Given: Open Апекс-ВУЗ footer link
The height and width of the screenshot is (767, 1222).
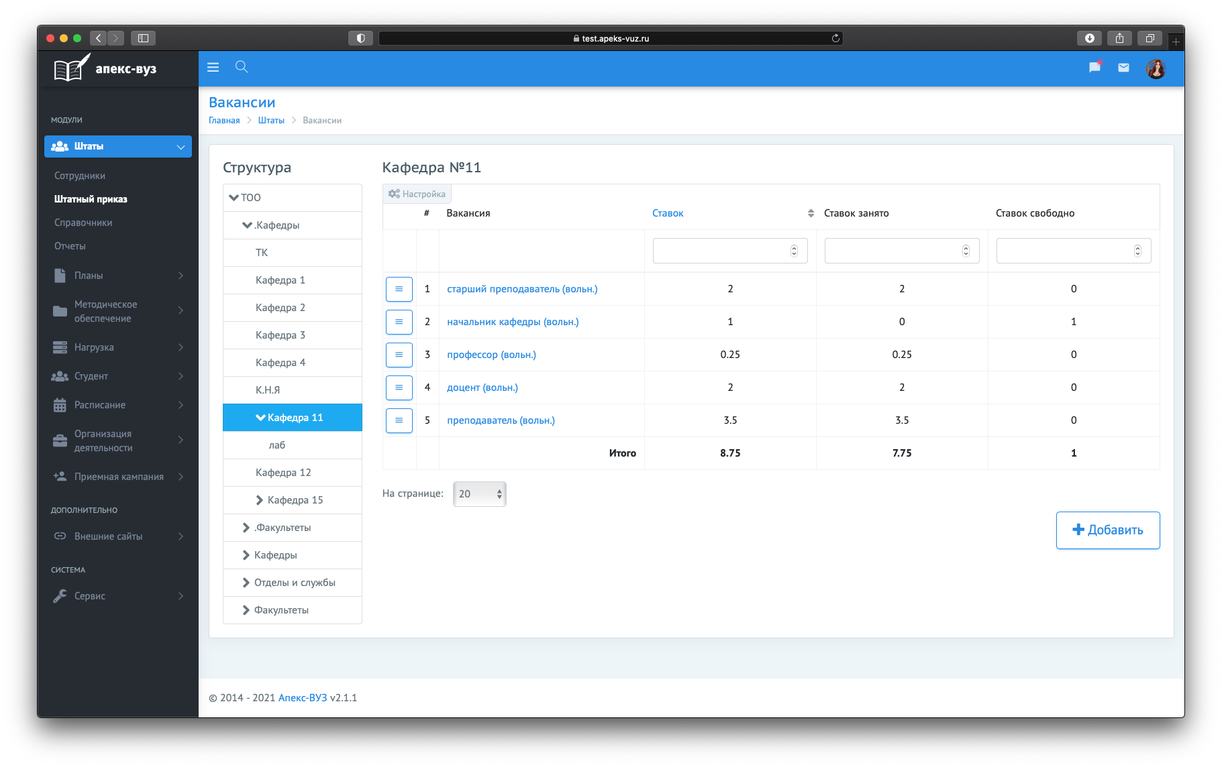Looking at the screenshot, I should 303,698.
